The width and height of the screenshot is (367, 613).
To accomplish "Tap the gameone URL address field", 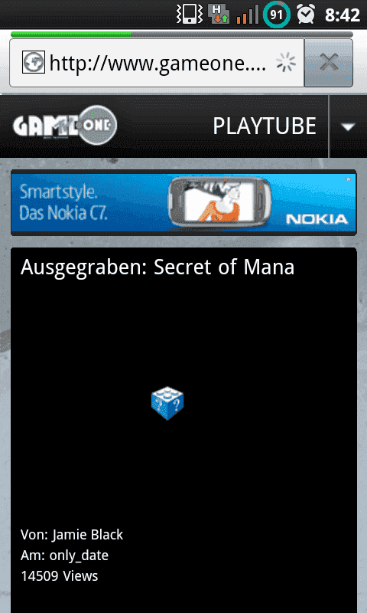I will 157,63.
